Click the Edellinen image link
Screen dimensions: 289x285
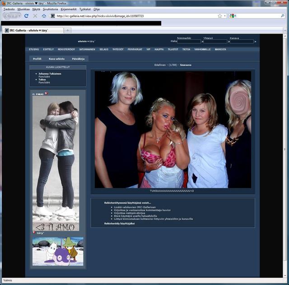pos(160,65)
